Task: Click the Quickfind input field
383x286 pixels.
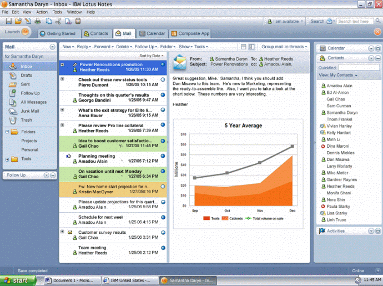Action: pyautogui.click(x=359, y=67)
